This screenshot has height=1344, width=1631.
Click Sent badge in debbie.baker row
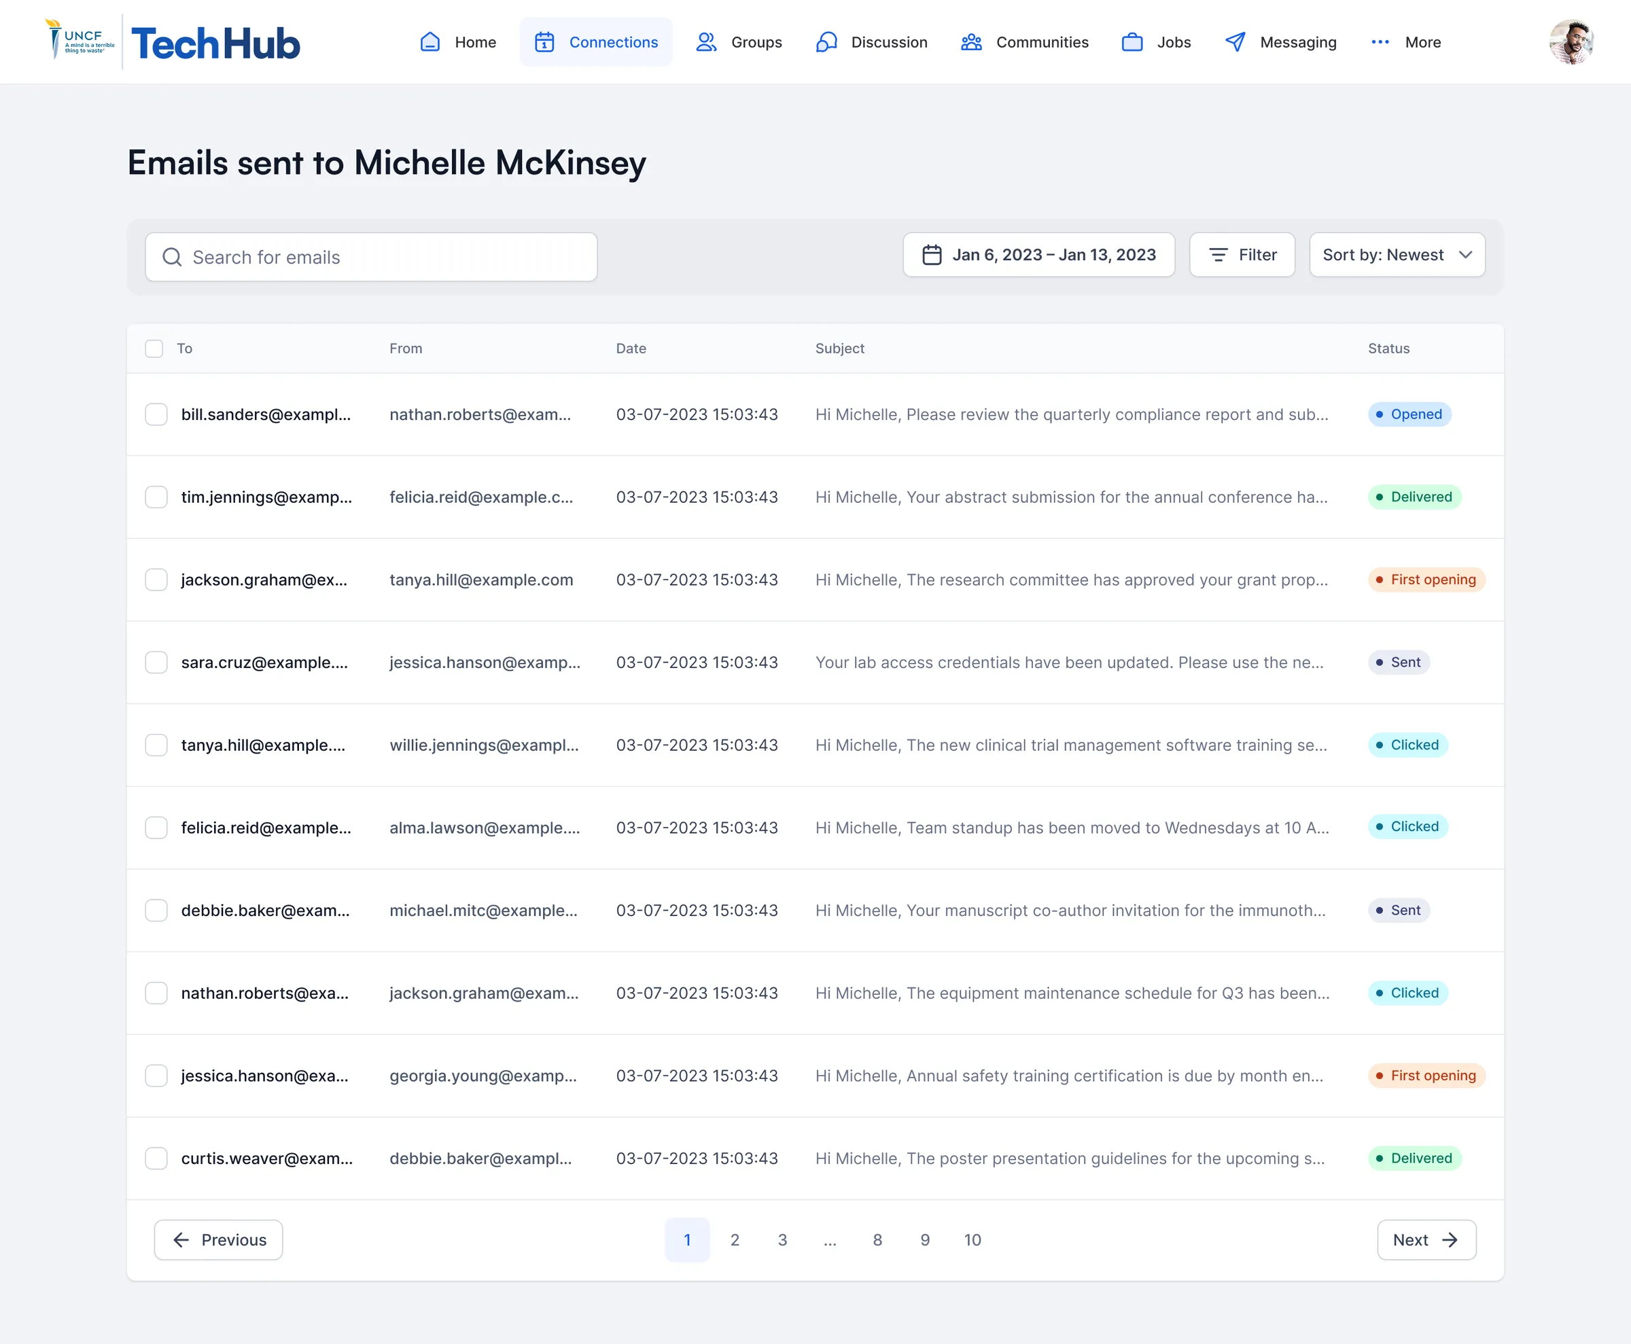pos(1399,910)
